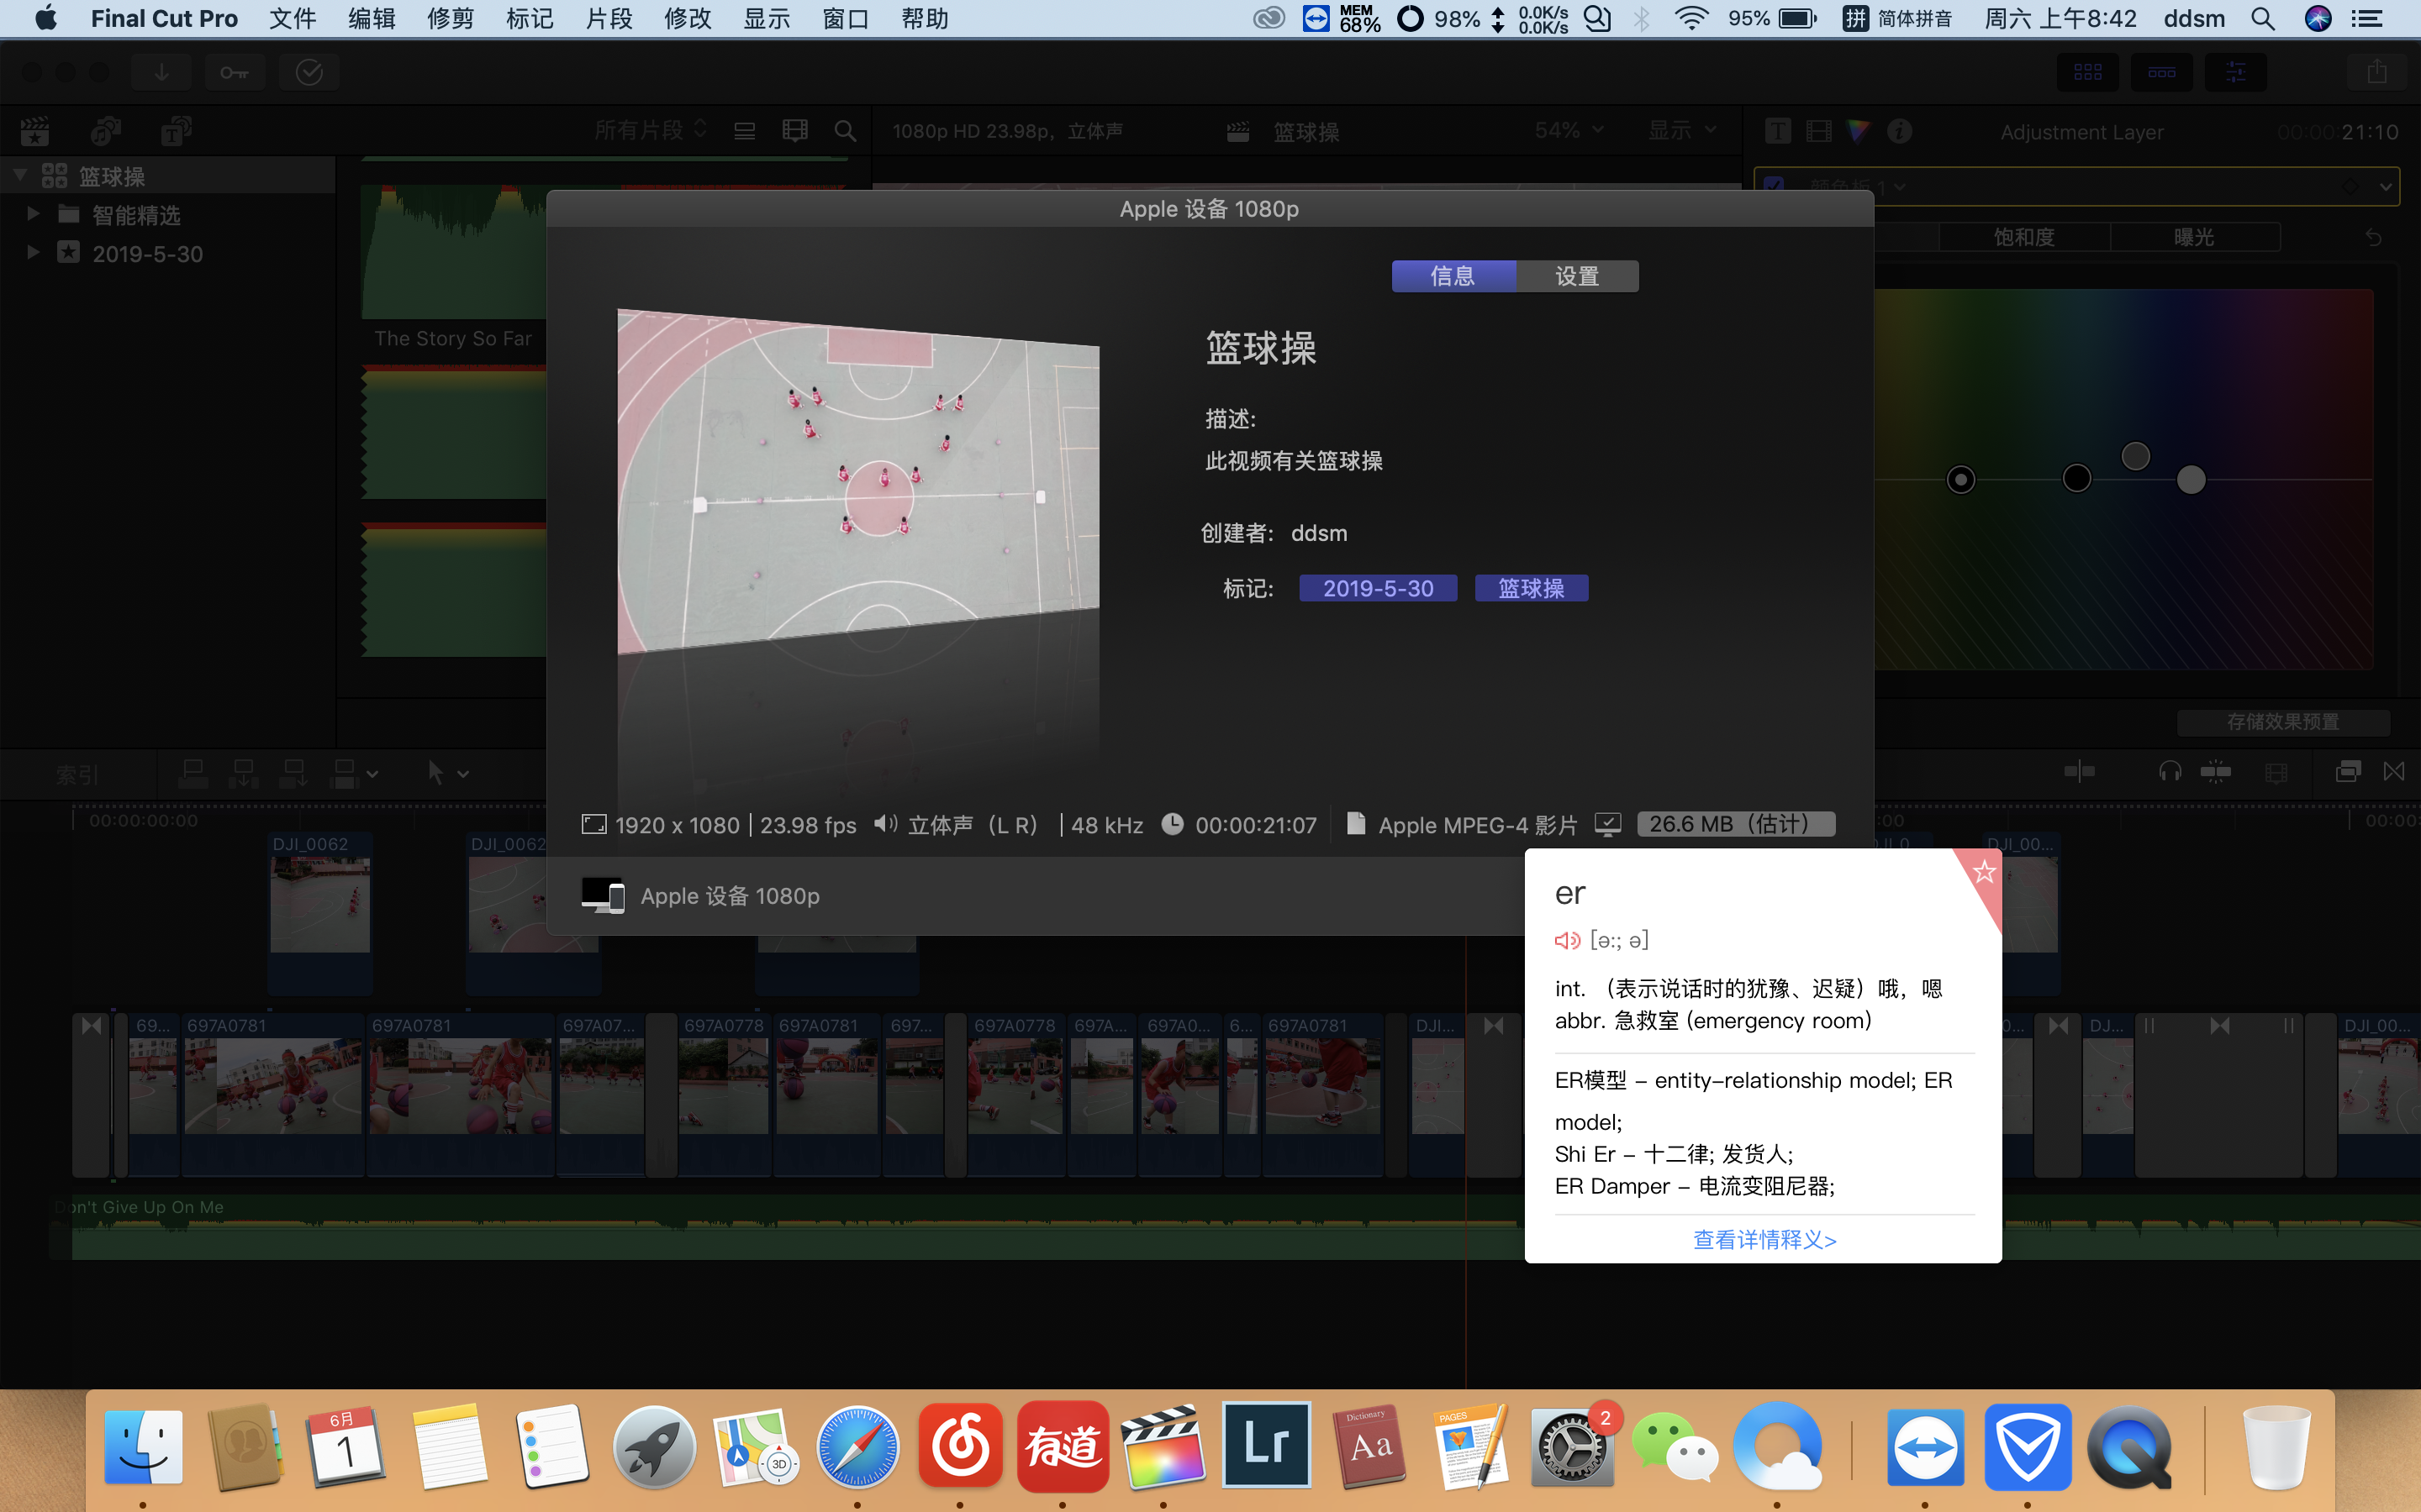Screen dimensions: 2421x1512
Task: Star the dictionary word er
Action: pos(1984,872)
